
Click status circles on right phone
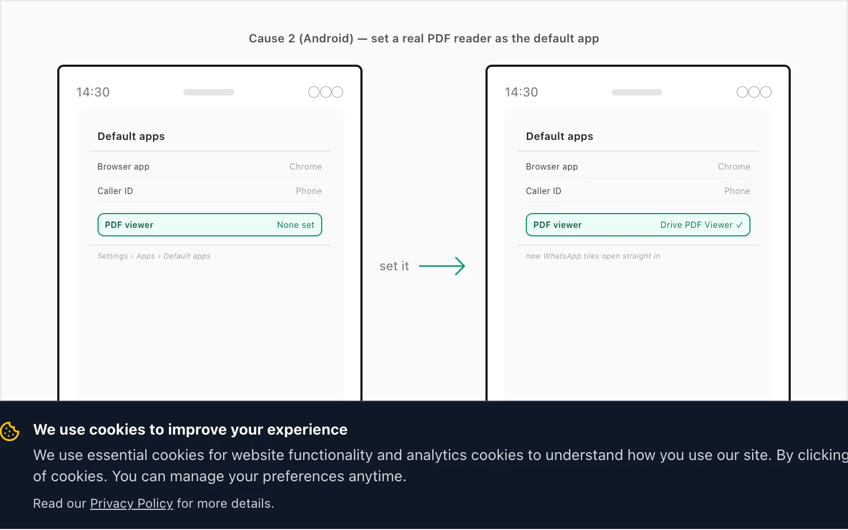click(x=754, y=92)
